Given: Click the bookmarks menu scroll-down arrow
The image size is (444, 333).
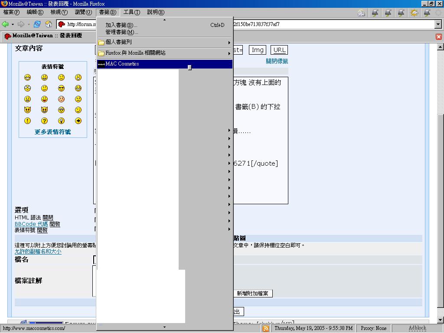Looking at the screenshot, I should (x=164, y=327).
